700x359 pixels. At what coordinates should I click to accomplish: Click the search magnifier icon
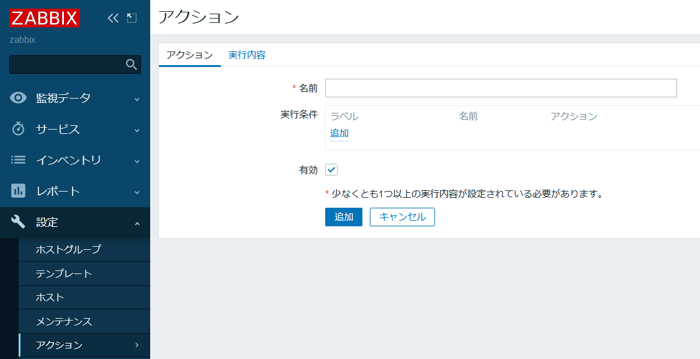click(131, 64)
